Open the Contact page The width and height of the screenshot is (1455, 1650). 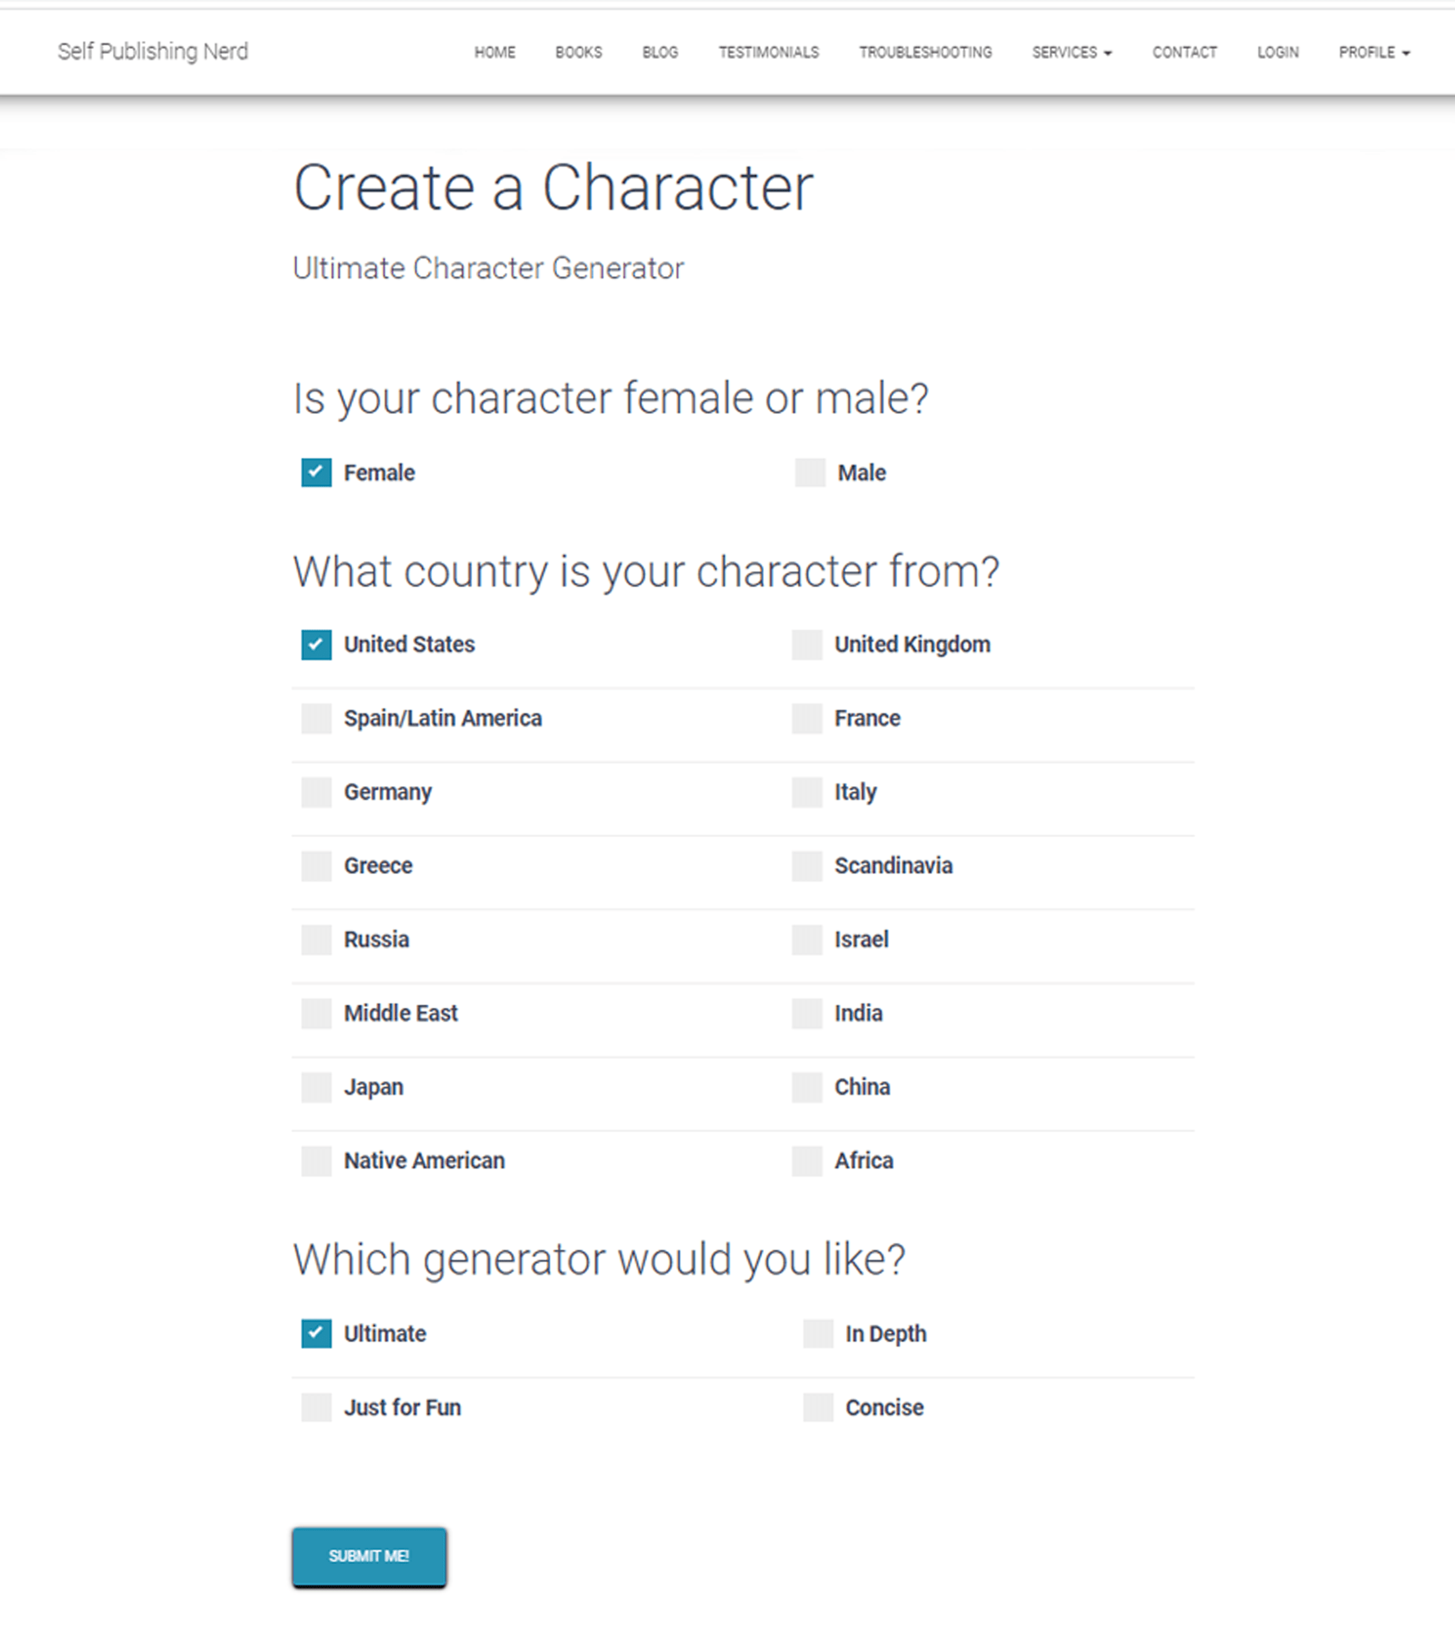[1185, 53]
